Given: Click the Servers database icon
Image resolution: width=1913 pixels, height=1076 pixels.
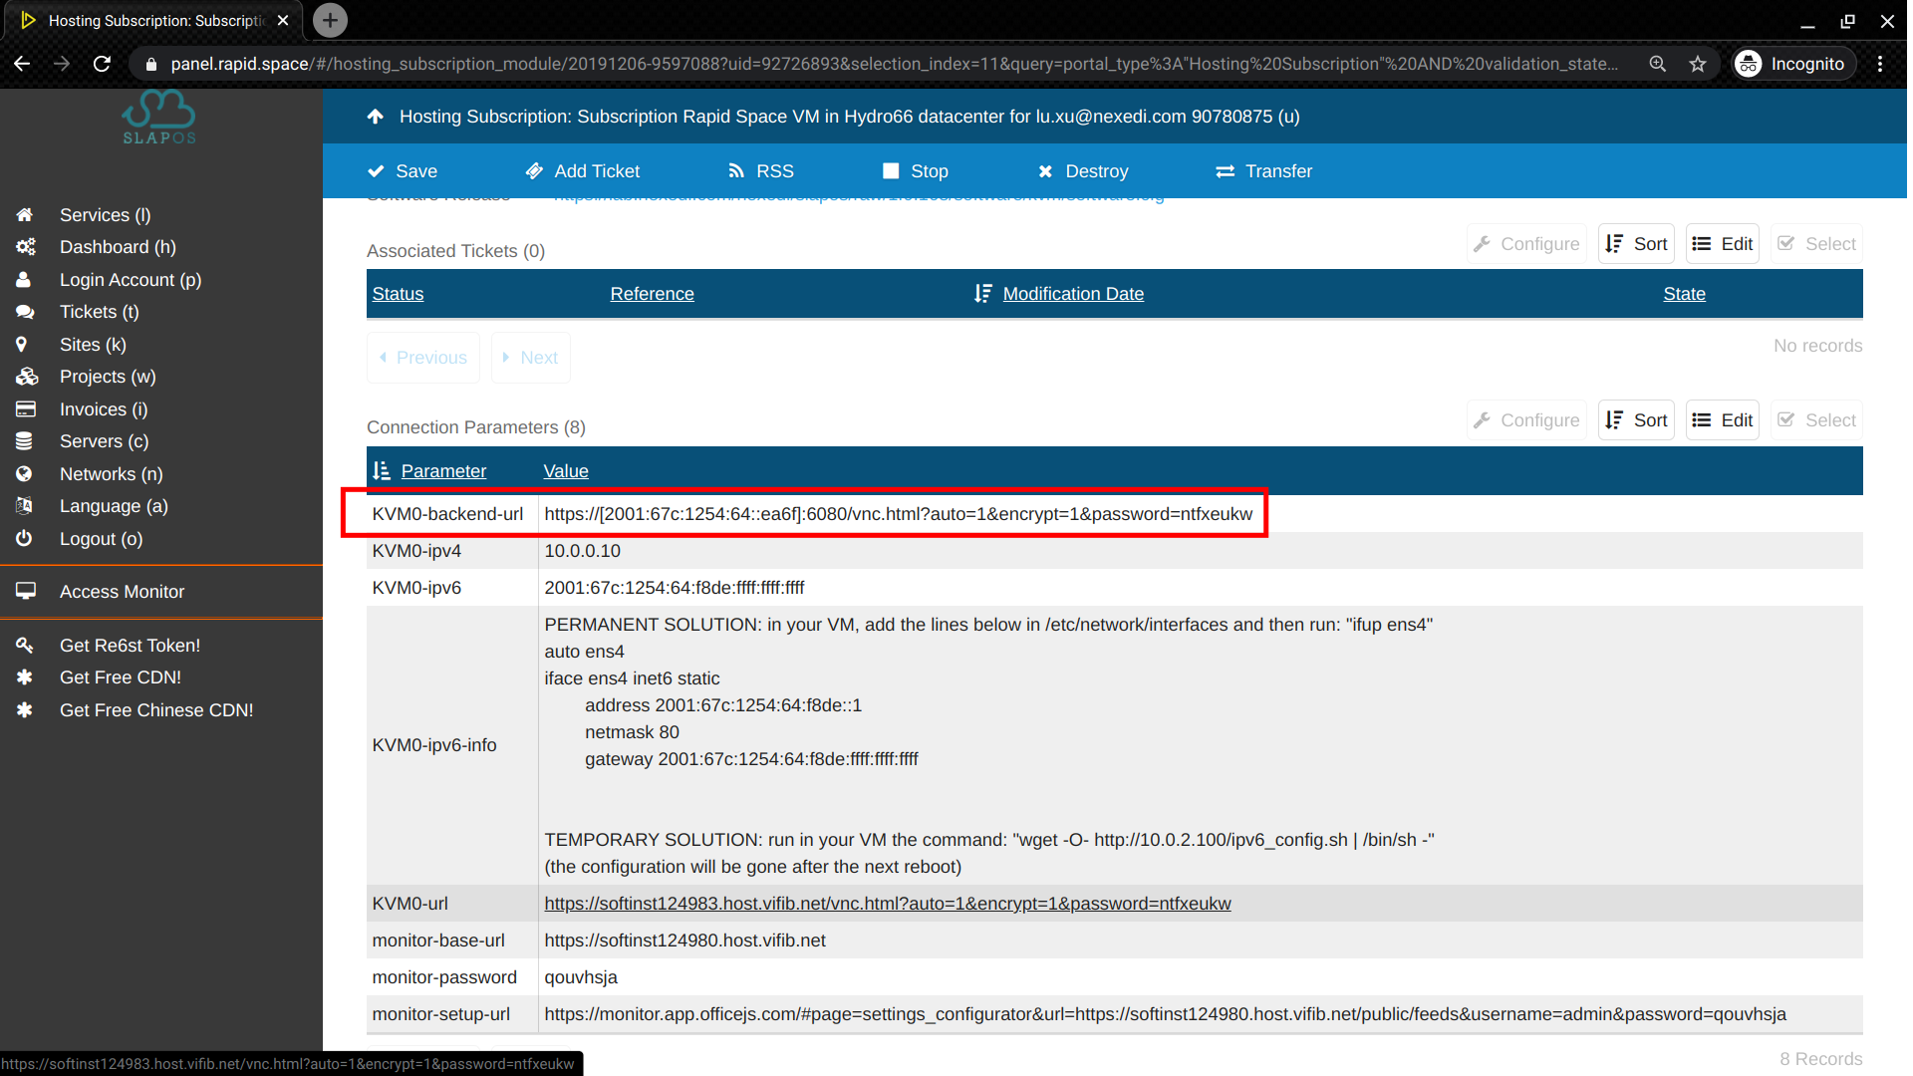Looking at the screenshot, I should point(24,441).
